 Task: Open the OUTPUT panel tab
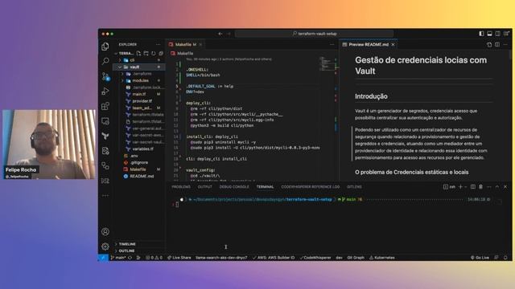204,187
